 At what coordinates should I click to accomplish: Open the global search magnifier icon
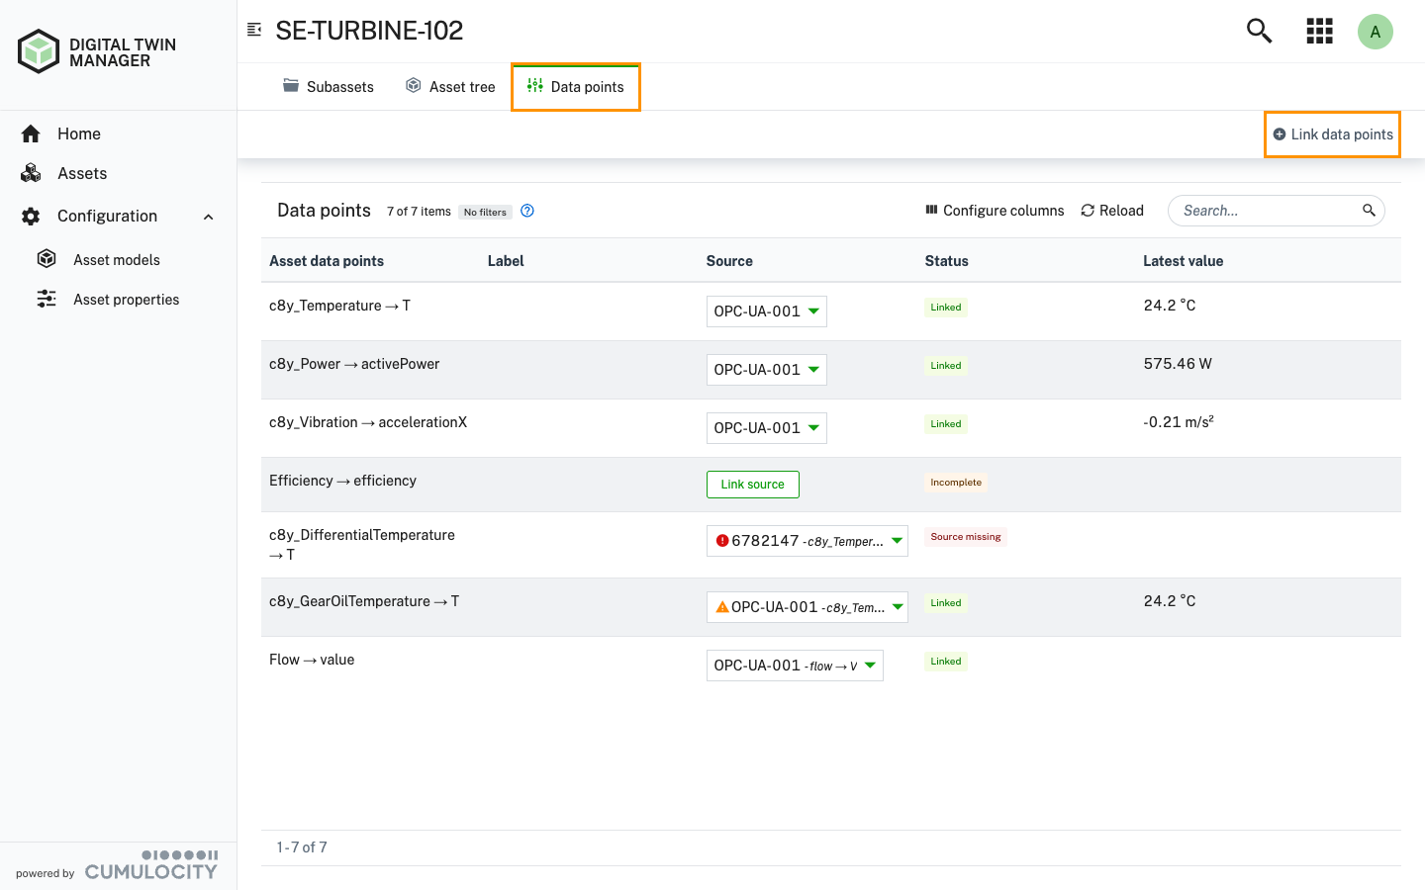(x=1258, y=30)
